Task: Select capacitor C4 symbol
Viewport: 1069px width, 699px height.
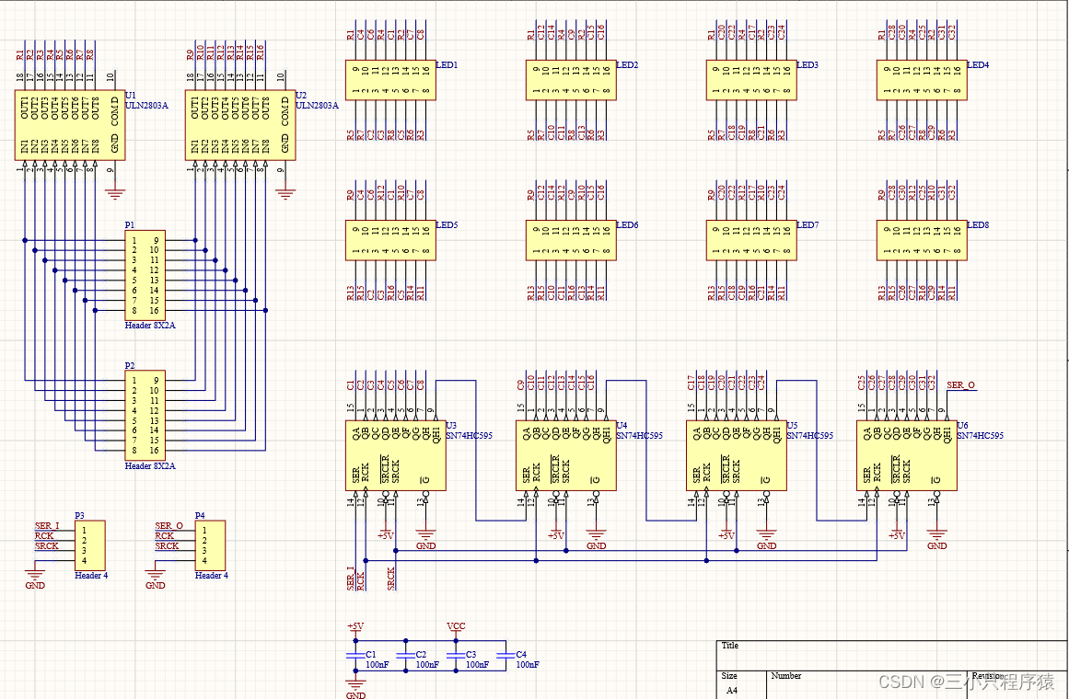Action: (x=505, y=656)
